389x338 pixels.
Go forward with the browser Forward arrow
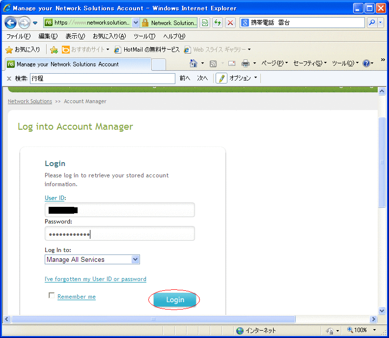point(24,23)
